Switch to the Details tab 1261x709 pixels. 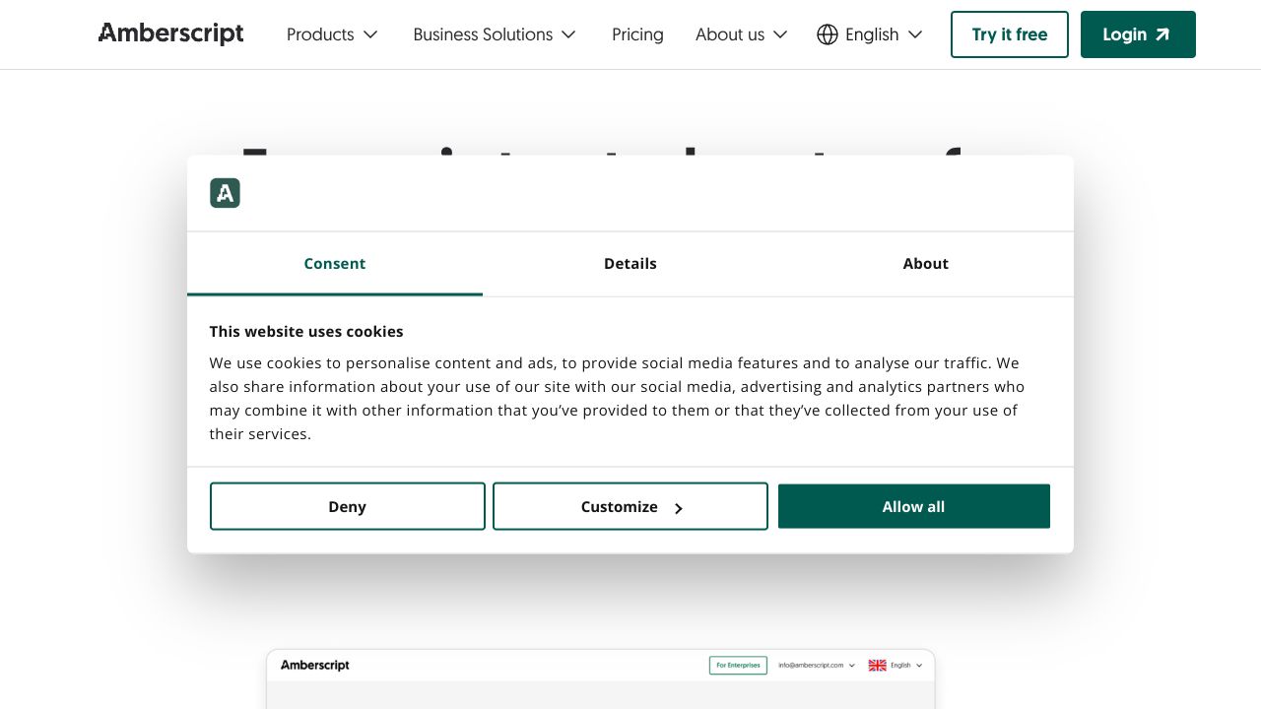[630, 264]
